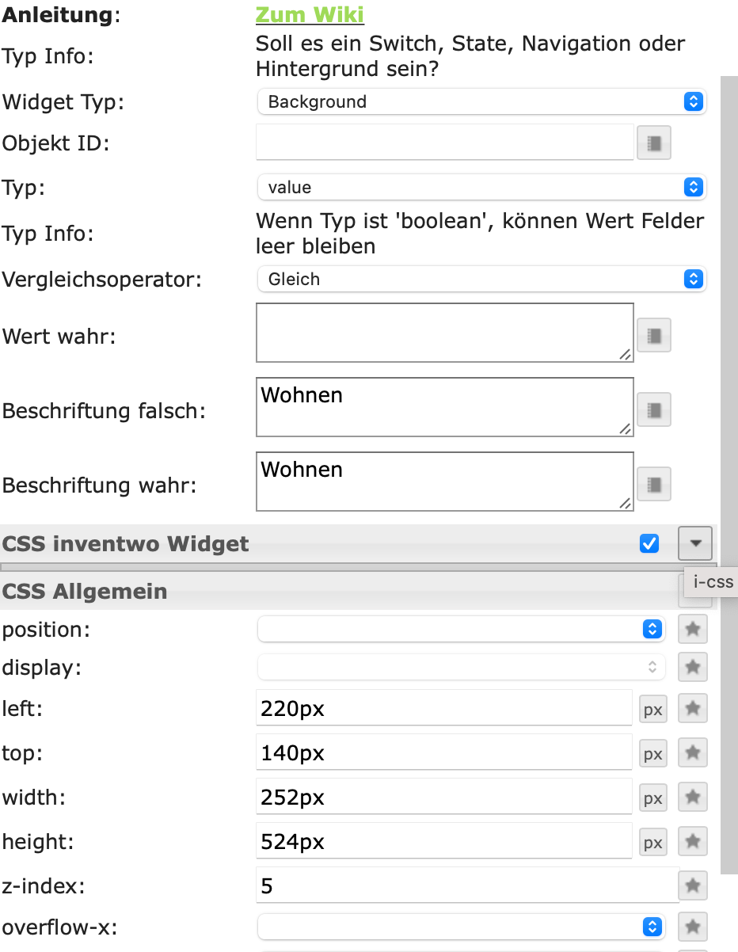Click the top value input field

pyautogui.click(x=445, y=752)
